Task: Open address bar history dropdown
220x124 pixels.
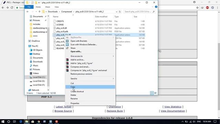Action: click(x=117, y=12)
